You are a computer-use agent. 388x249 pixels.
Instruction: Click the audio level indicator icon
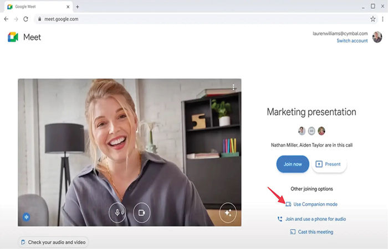[26, 217]
